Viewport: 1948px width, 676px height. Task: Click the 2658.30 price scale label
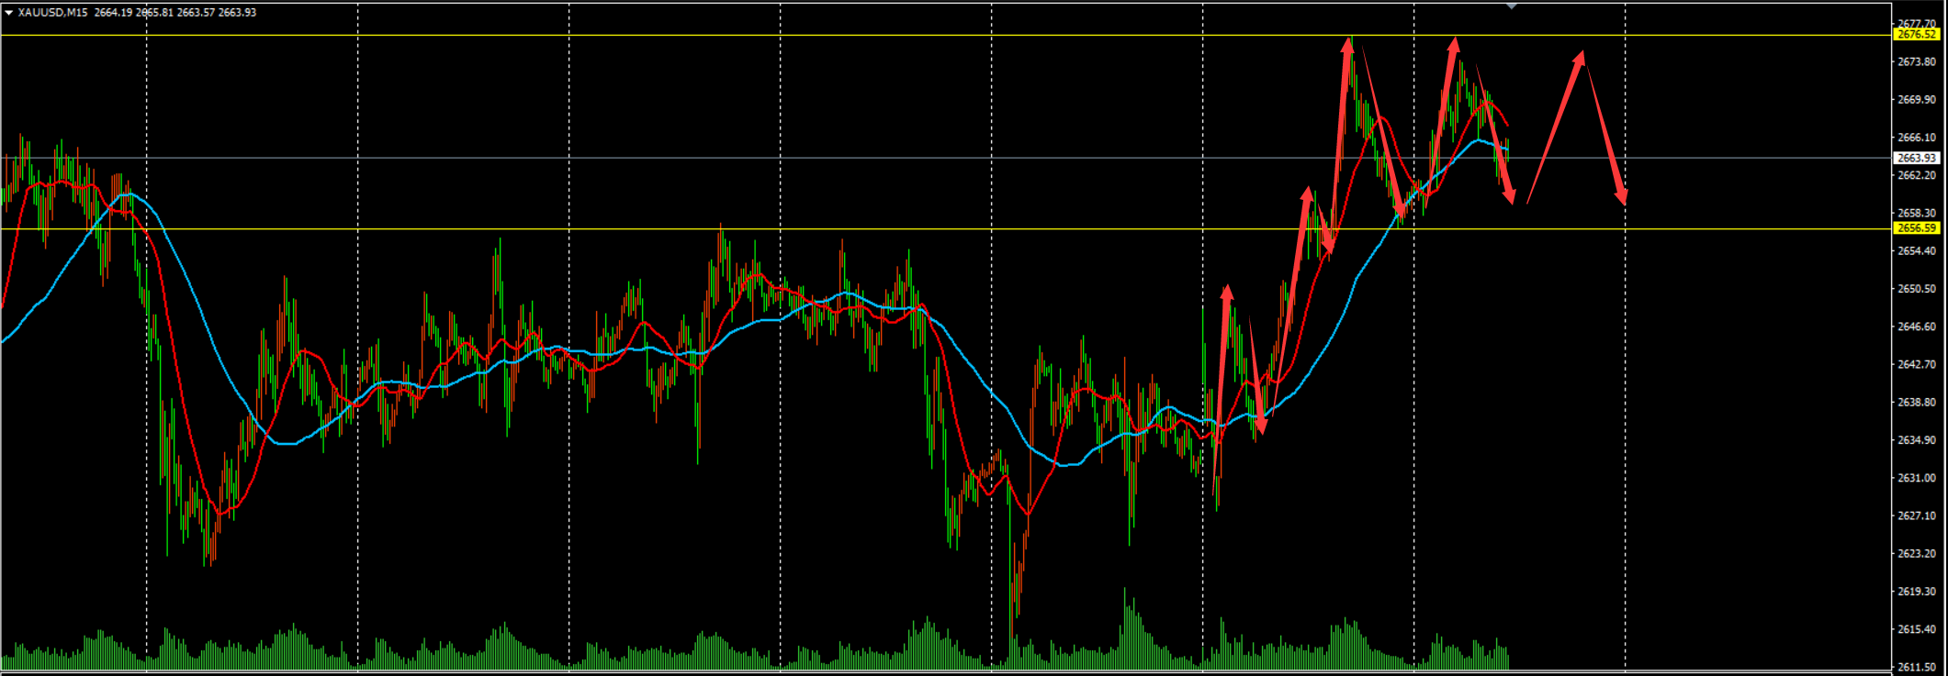click(x=1917, y=213)
